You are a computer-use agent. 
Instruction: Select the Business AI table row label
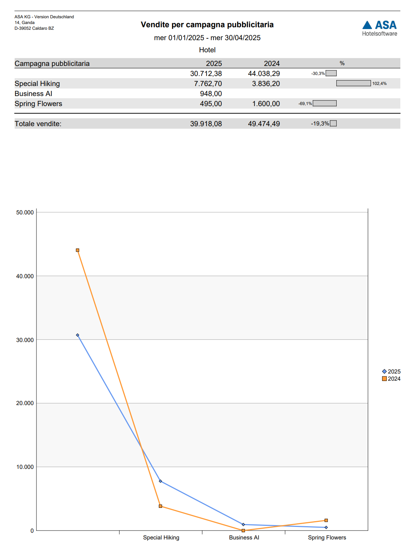pos(33,94)
